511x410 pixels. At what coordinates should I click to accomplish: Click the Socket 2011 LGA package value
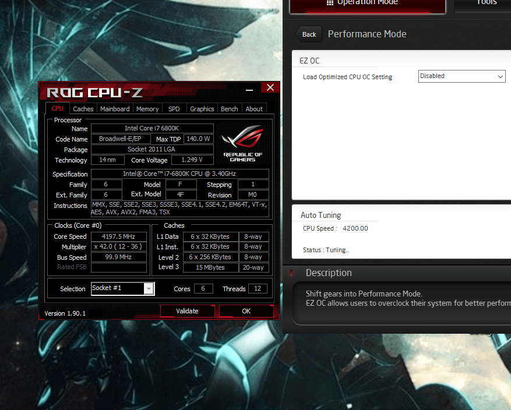tap(152, 149)
